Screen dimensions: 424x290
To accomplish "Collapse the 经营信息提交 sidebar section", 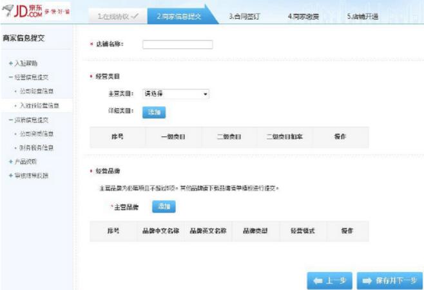I will click(10, 77).
